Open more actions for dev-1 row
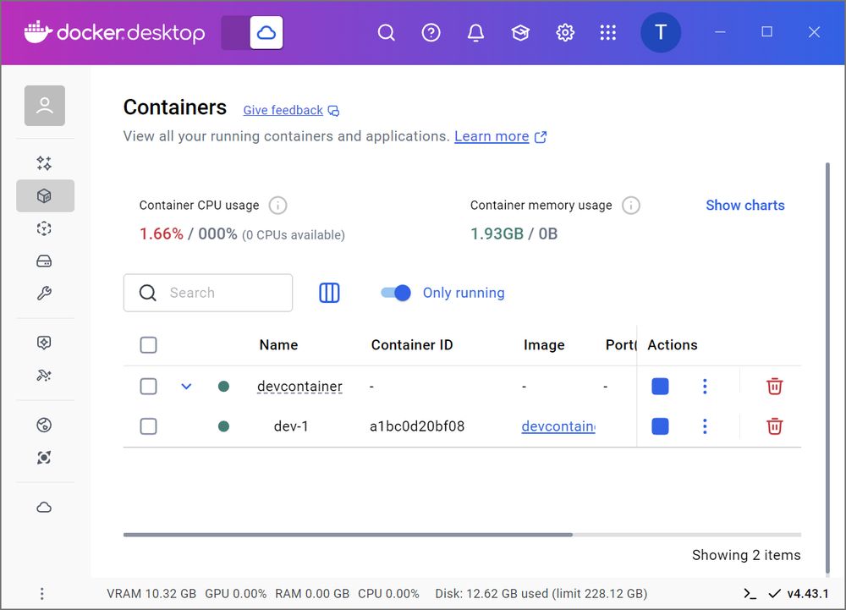The height and width of the screenshot is (610, 846). 705,426
